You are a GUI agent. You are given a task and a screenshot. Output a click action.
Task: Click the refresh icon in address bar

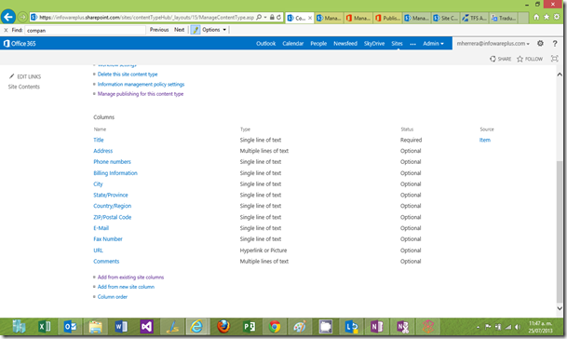[x=278, y=17]
